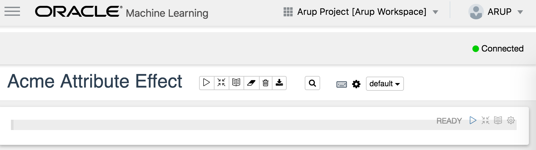Hide the paragraph editor code
The height and width of the screenshot is (150, 536).
coord(485,120)
